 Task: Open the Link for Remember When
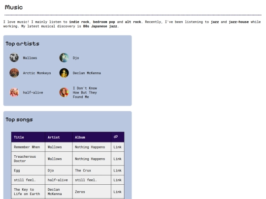(x=117, y=147)
